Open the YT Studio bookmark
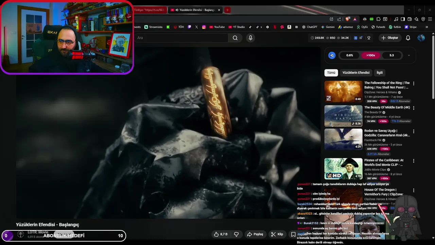The width and height of the screenshot is (435, 245). 237,27
